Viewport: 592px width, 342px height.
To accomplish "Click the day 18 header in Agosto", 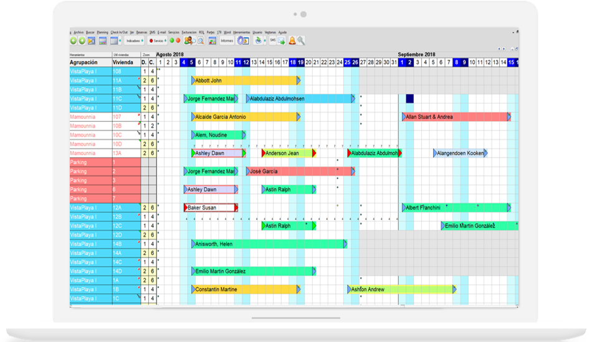I will click(x=293, y=63).
